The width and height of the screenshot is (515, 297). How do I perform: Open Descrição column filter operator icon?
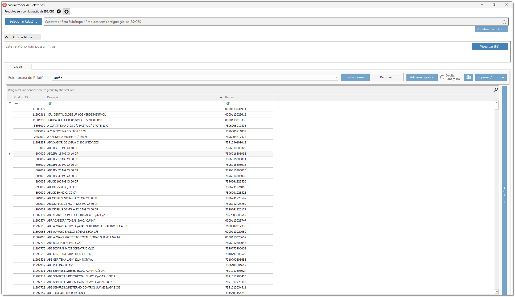[50, 103]
